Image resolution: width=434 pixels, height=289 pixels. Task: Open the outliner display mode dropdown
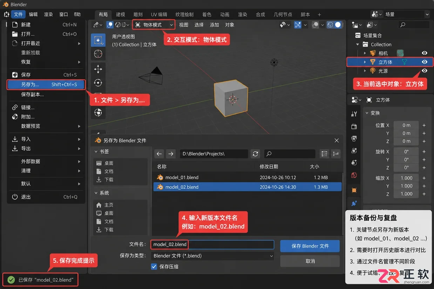pyautogui.click(x=371, y=25)
